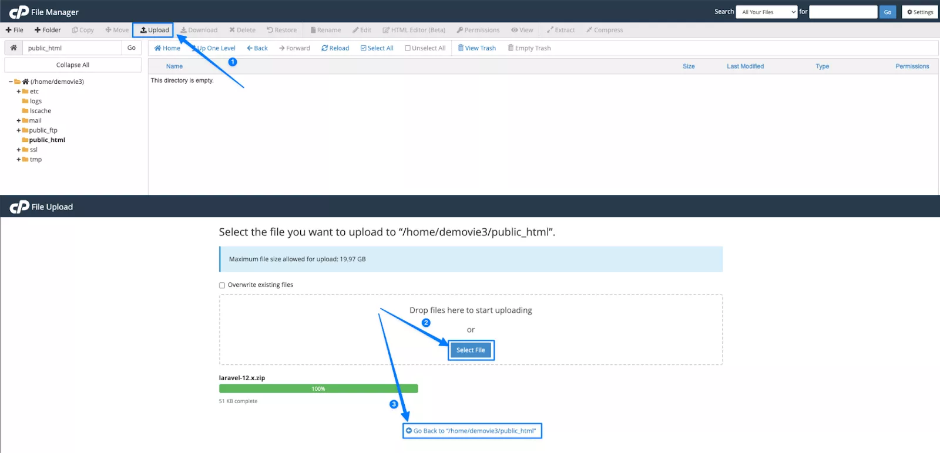Toggle Overwrite existing files checkbox

[222, 285]
